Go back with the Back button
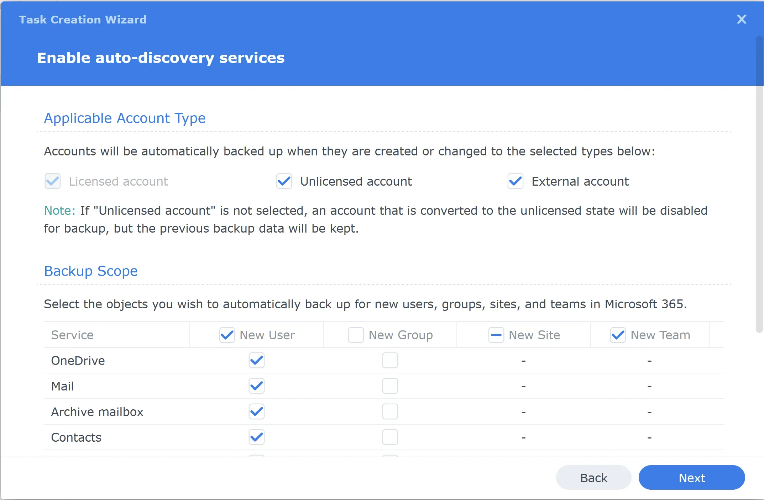 pos(593,478)
